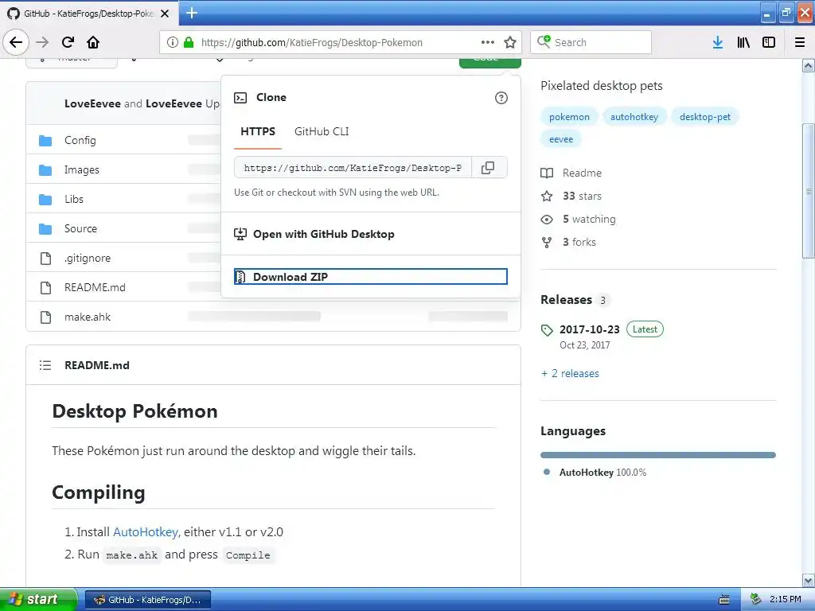Click the browser forward arrow
This screenshot has height=611, width=815.
click(x=43, y=42)
